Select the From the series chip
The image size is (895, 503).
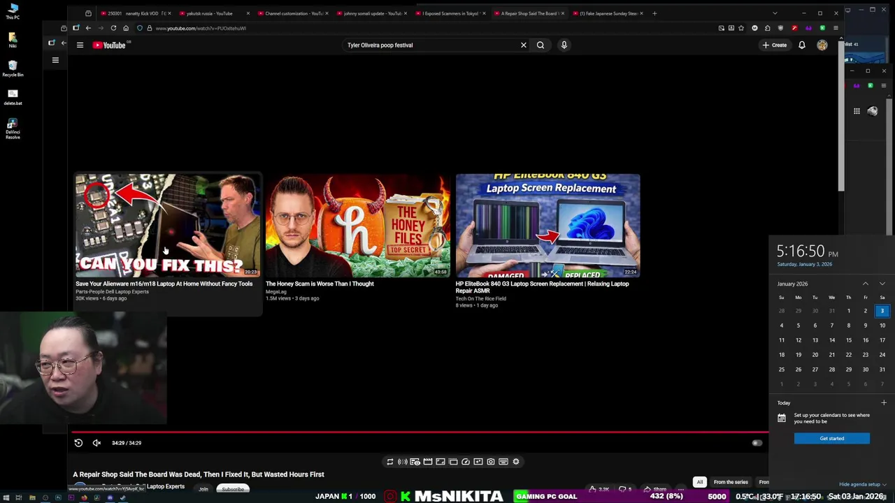point(731,482)
